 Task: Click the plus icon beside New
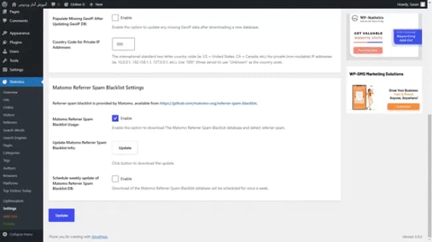click(x=91, y=5)
